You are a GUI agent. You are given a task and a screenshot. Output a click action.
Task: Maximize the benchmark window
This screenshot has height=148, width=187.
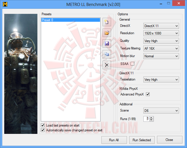pyautogui.click(x=169, y=3)
